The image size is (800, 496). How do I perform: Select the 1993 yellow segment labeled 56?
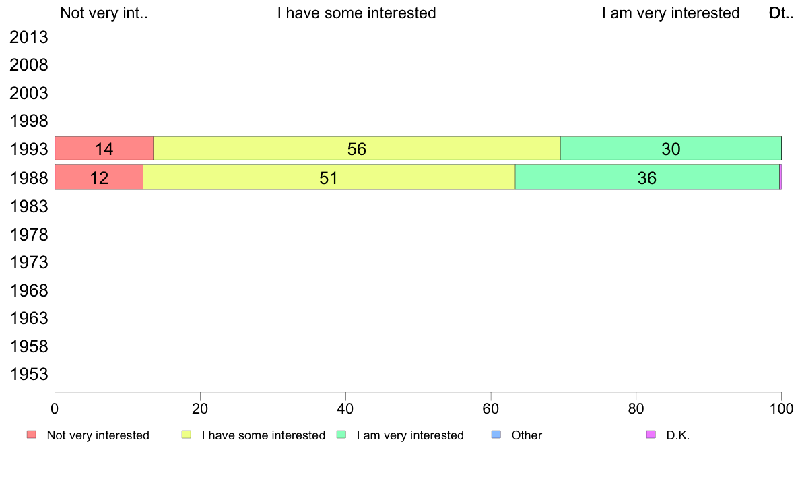coord(357,148)
